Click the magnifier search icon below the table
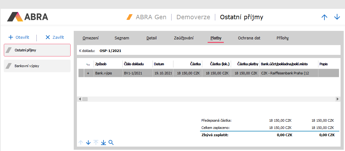This screenshot has width=345, height=151. pos(111,142)
